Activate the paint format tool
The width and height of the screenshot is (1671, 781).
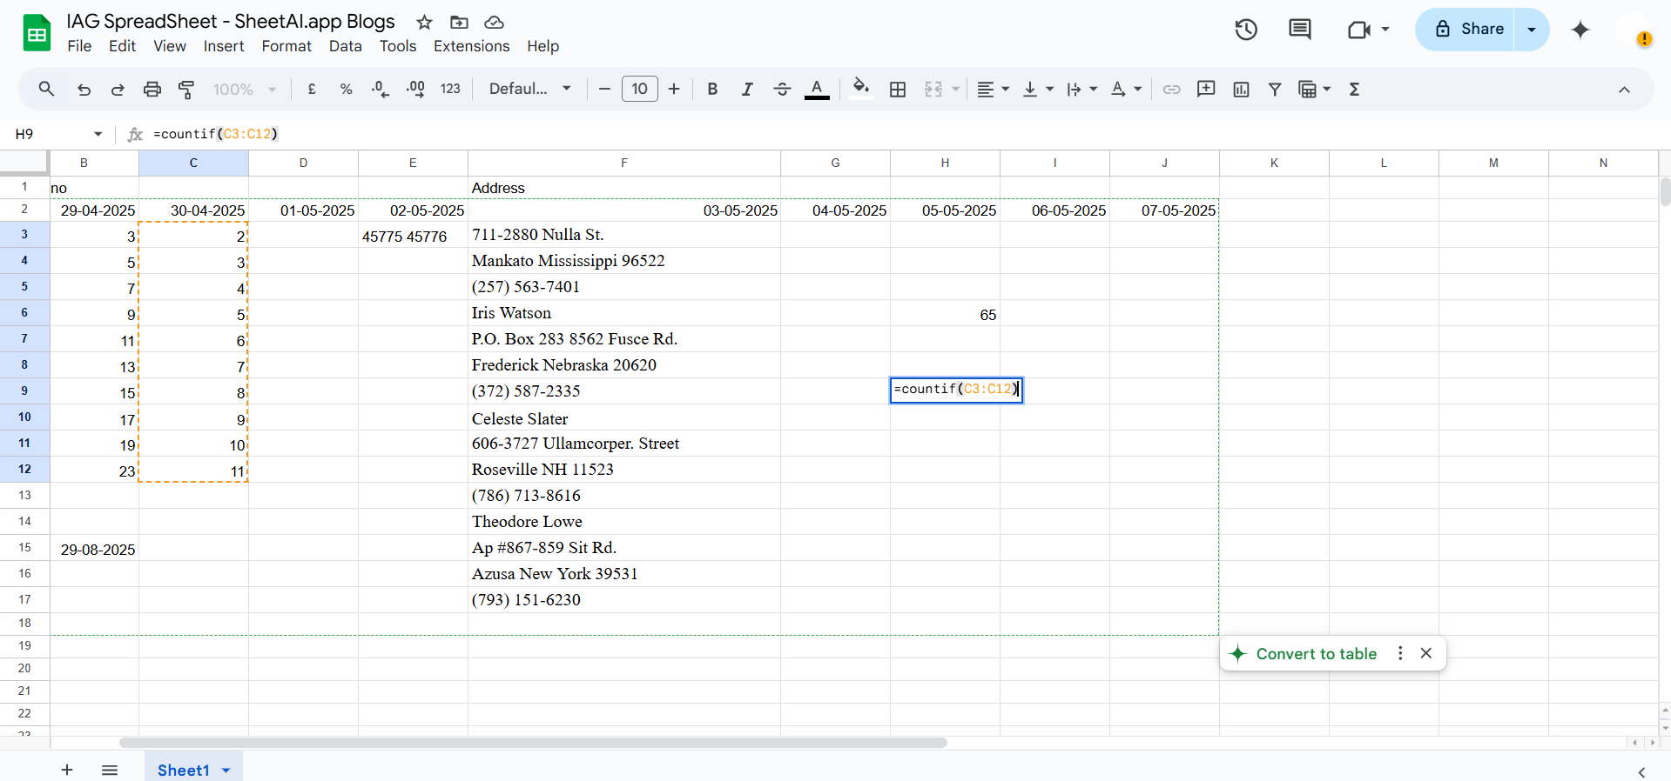tap(186, 89)
